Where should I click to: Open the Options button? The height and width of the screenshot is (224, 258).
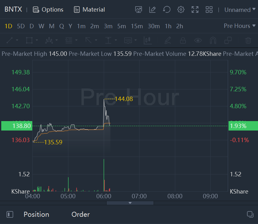point(48,10)
